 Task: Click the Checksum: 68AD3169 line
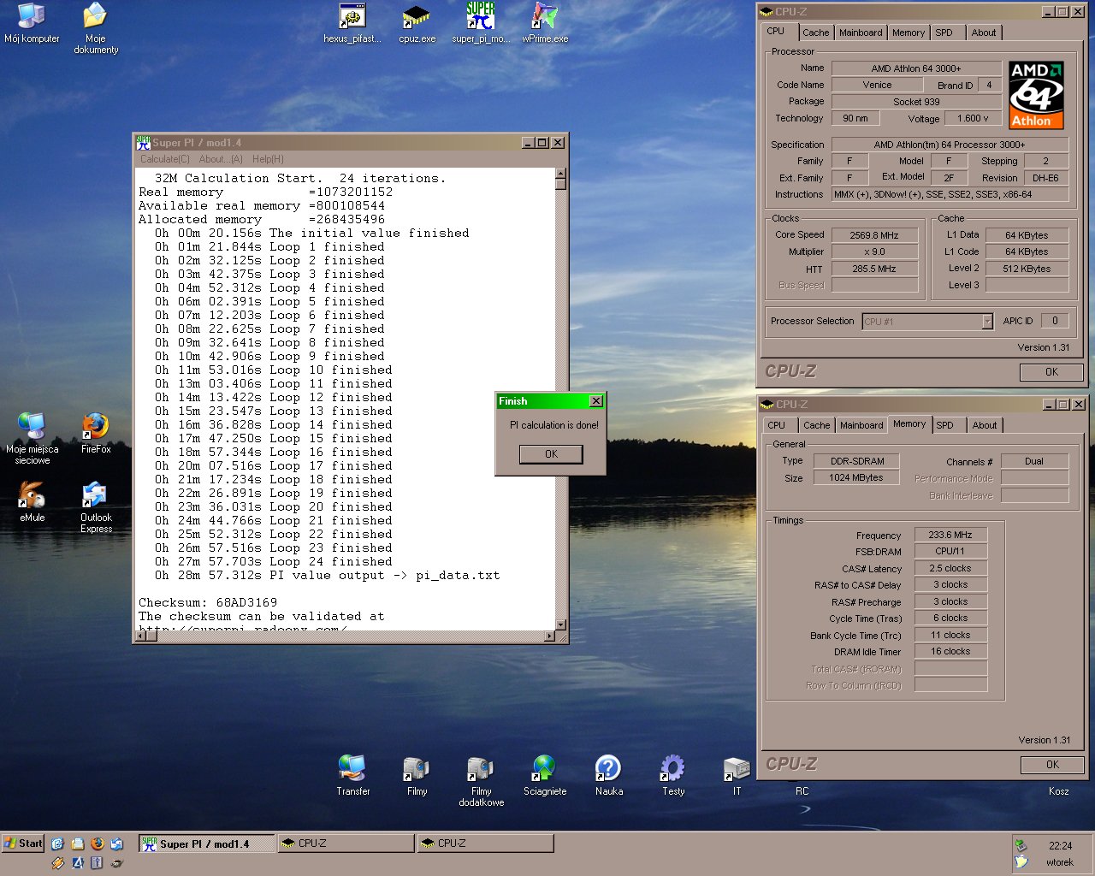click(x=208, y=602)
